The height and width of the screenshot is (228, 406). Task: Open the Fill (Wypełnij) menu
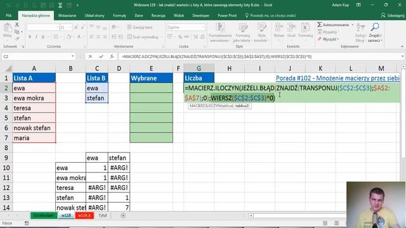click(x=328, y=32)
